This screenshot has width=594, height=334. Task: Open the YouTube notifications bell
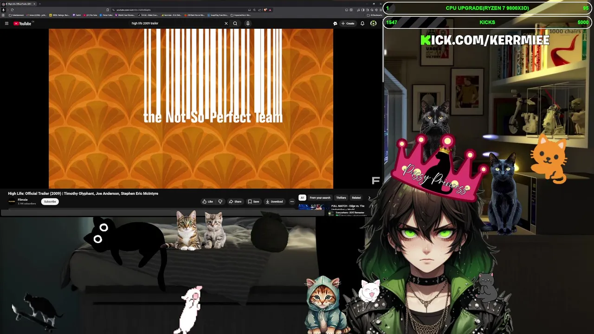coord(362,23)
